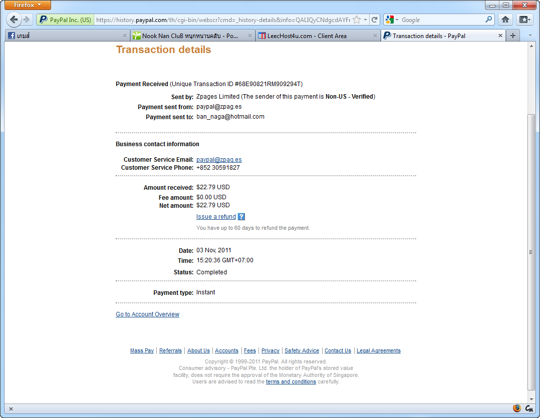Click the Payment type value Instant
The width and height of the screenshot is (540, 418).
(205, 292)
